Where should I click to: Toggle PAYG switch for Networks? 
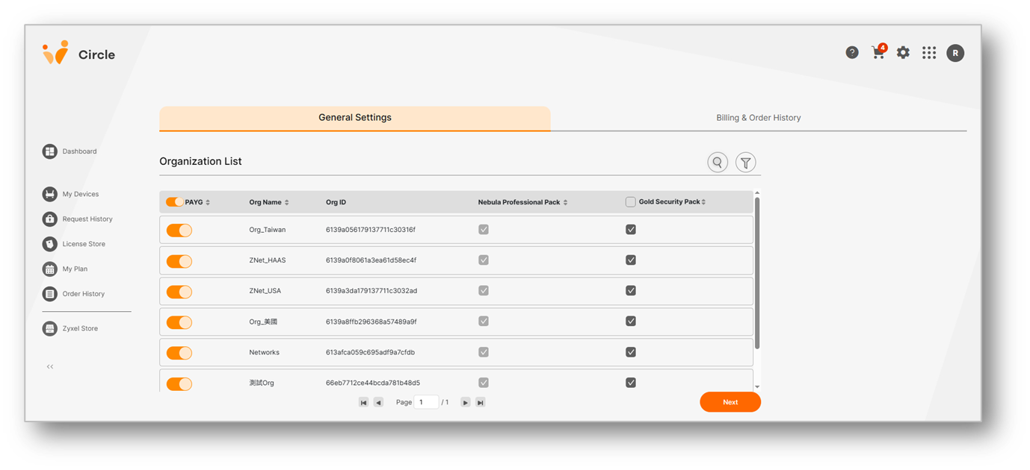(x=179, y=353)
